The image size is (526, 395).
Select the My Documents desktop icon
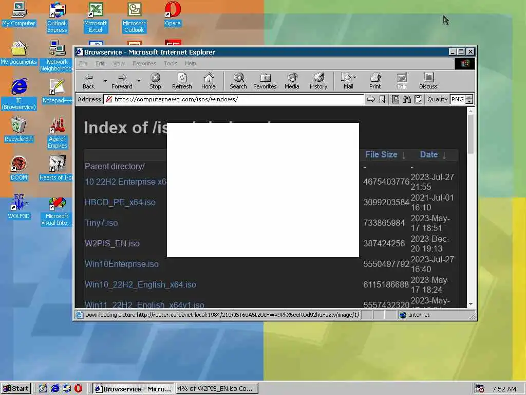(x=19, y=53)
